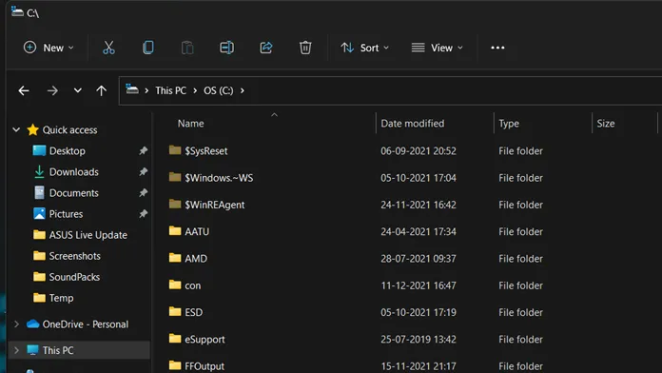Screen dimensions: 662x373
Task: Cut the selected item with scissors icon
Action: pos(108,48)
